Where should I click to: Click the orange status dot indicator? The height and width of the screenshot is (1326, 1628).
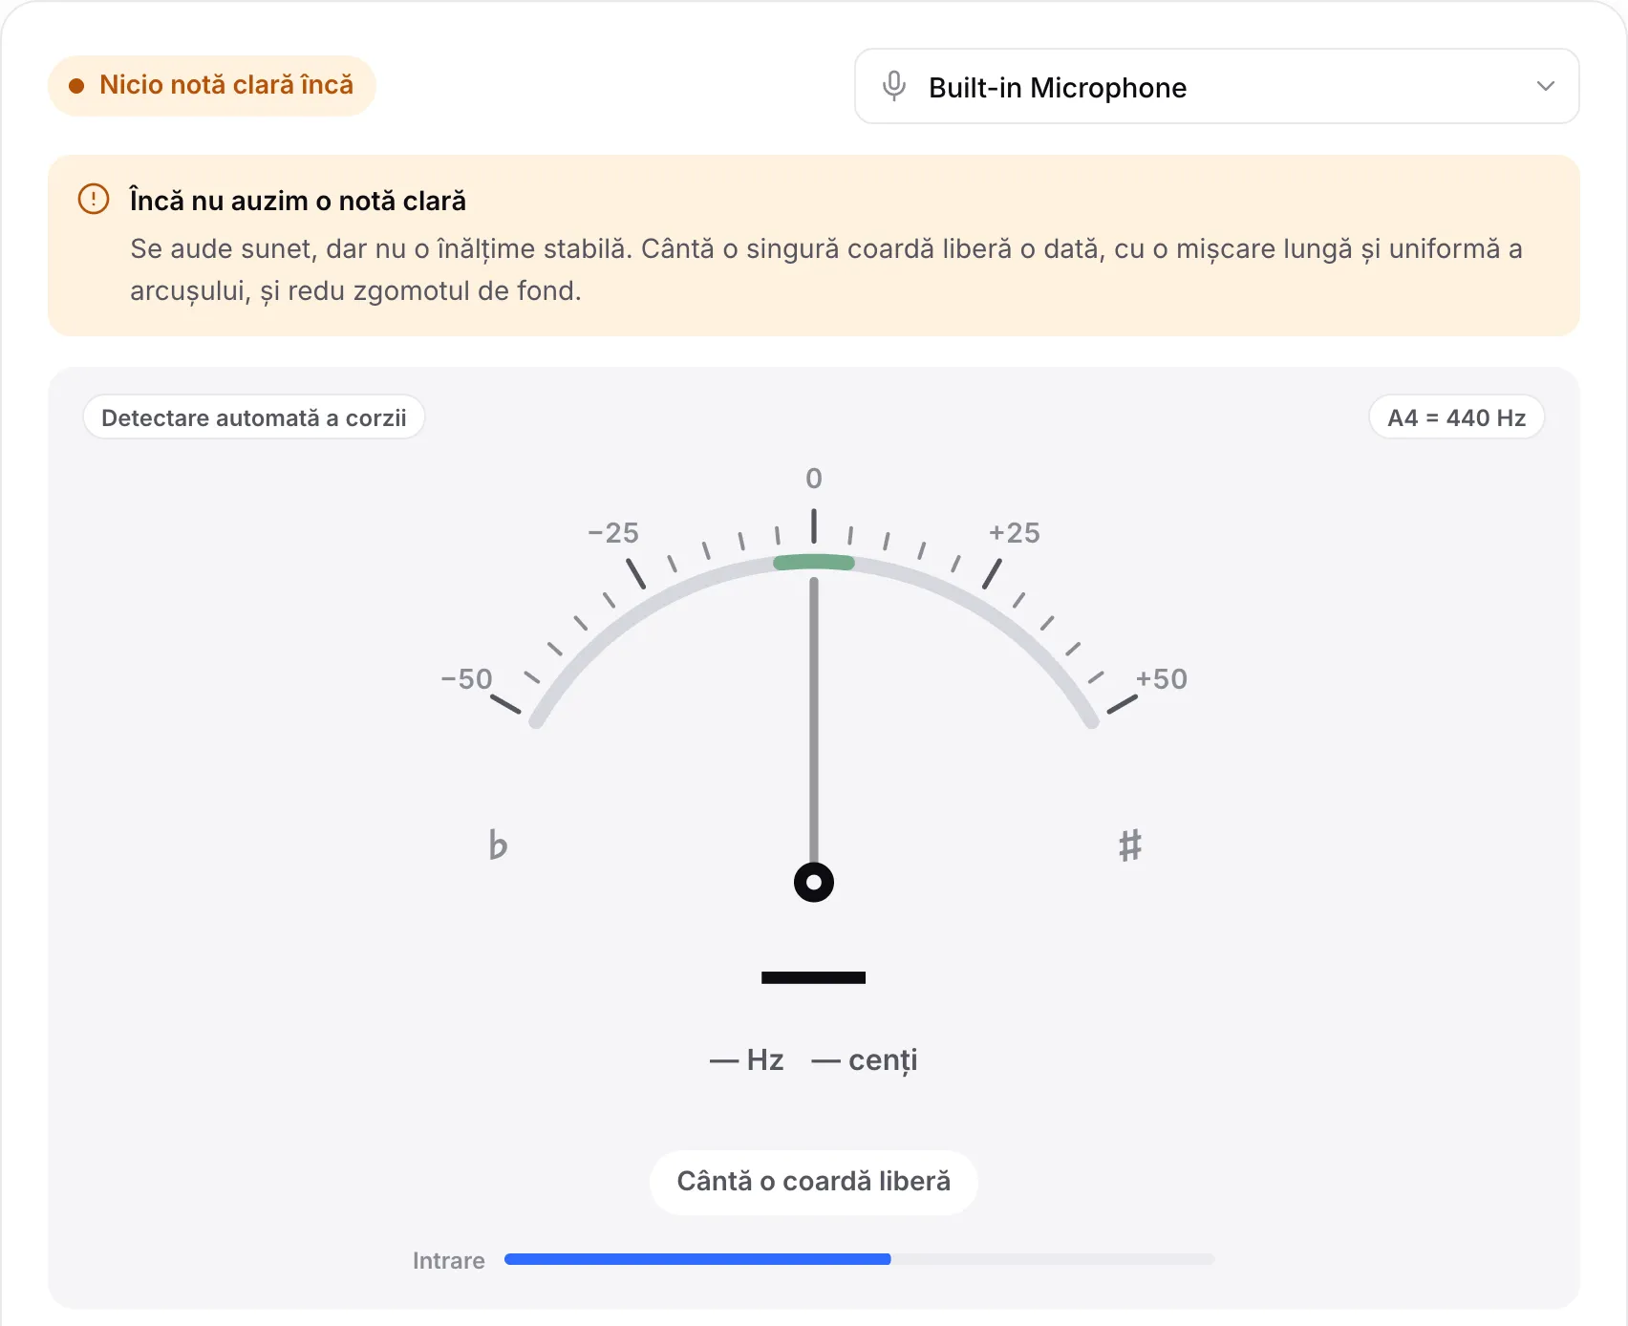(x=76, y=86)
